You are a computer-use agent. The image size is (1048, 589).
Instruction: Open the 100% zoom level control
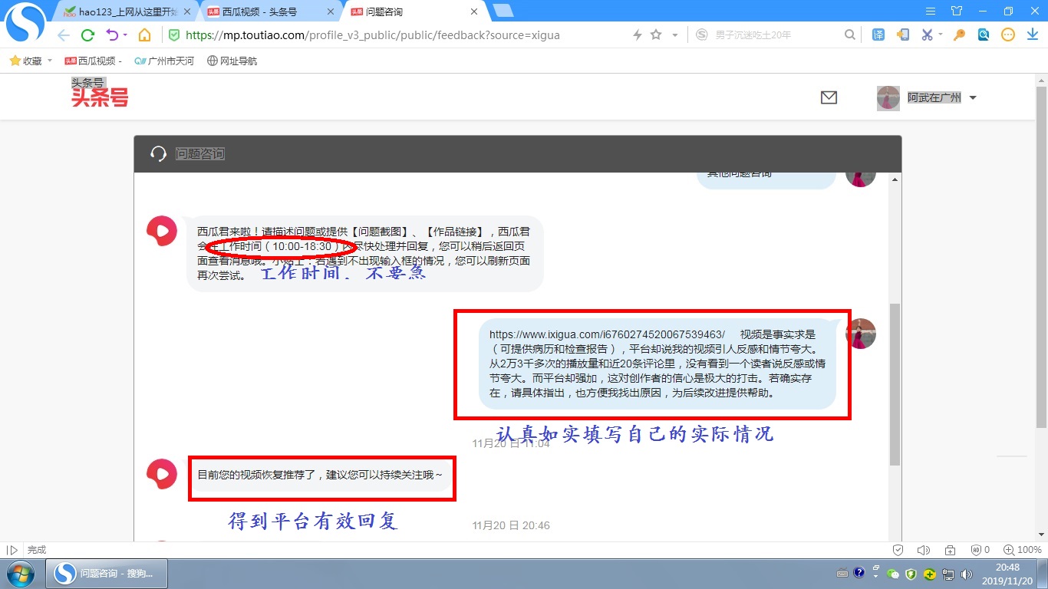click(x=1023, y=549)
